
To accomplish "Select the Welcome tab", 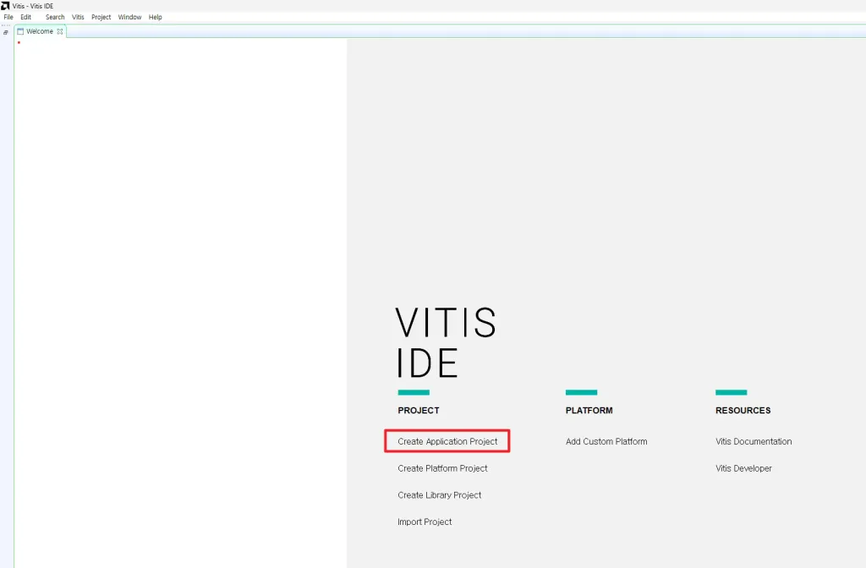I will (40, 31).
